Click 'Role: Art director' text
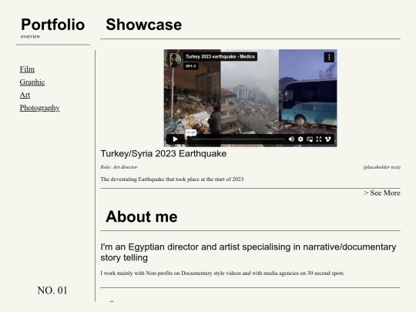This screenshot has height=312, width=416. click(119, 167)
